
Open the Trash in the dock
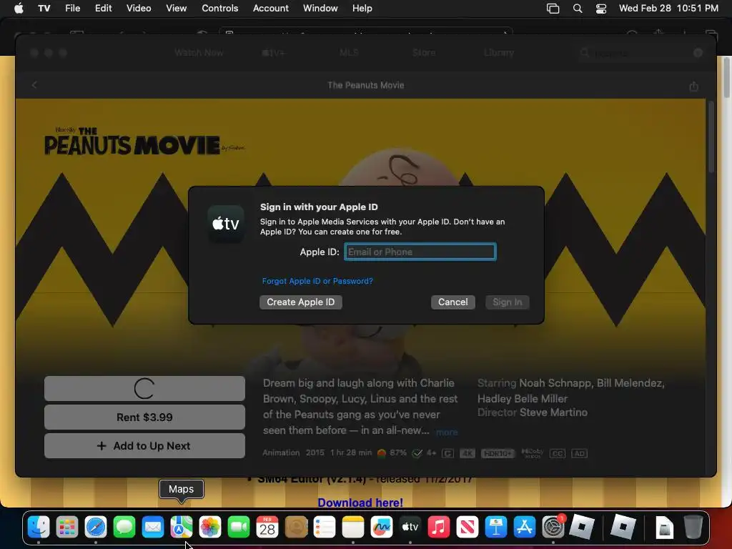pyautogui.click(x=693, y=528)
